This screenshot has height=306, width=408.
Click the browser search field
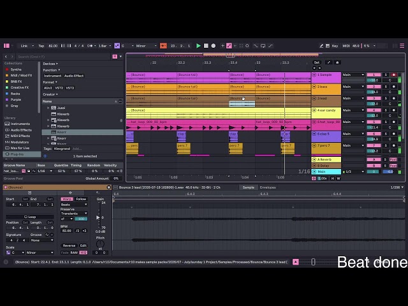point(64,57)
